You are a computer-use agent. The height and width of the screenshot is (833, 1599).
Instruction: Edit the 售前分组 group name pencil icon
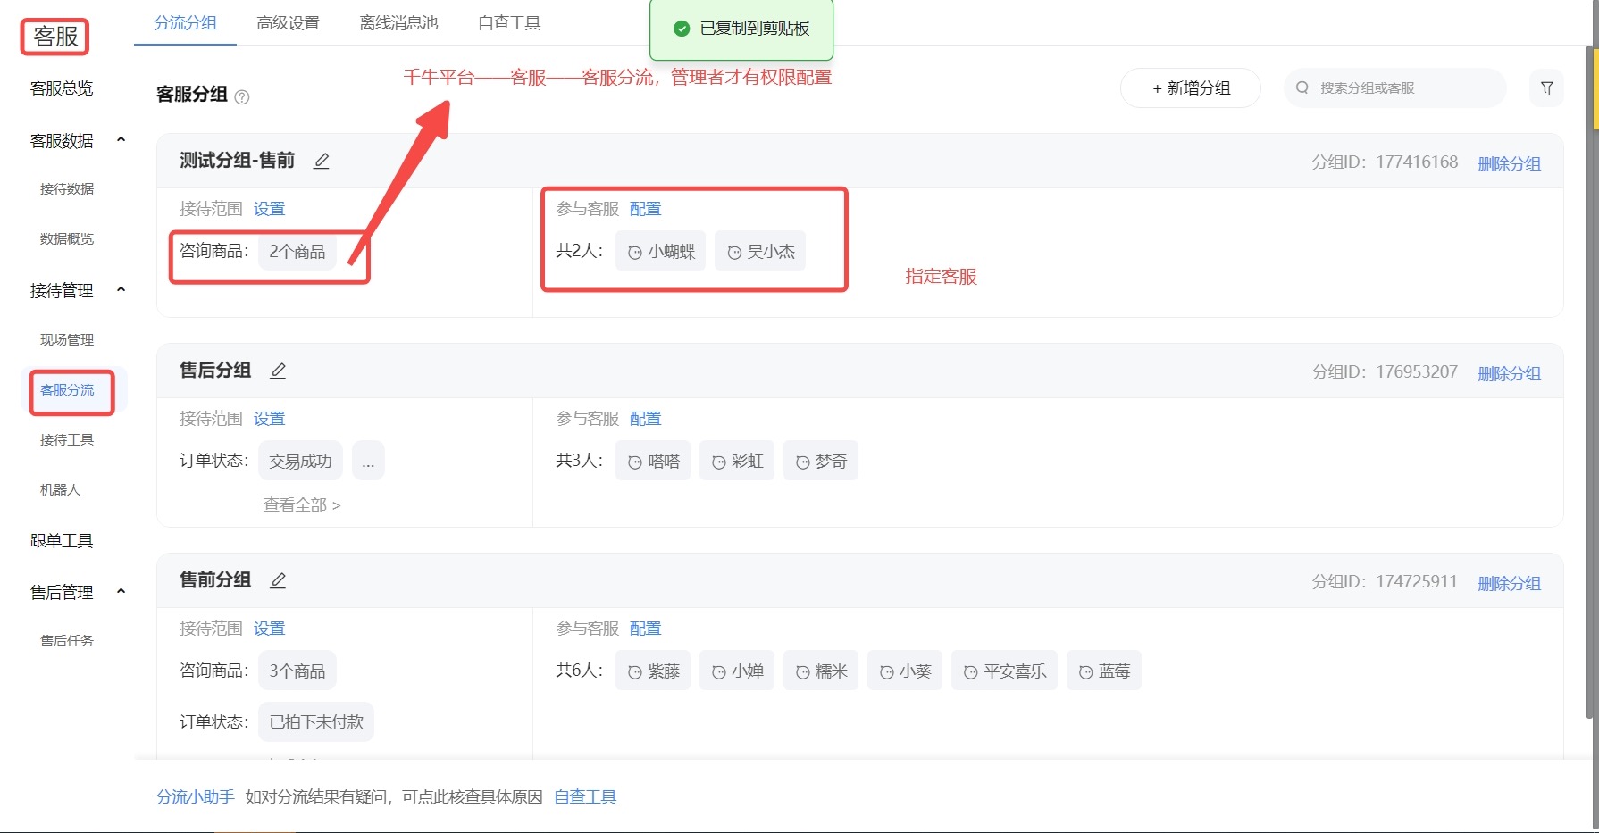tap(278, 580)
